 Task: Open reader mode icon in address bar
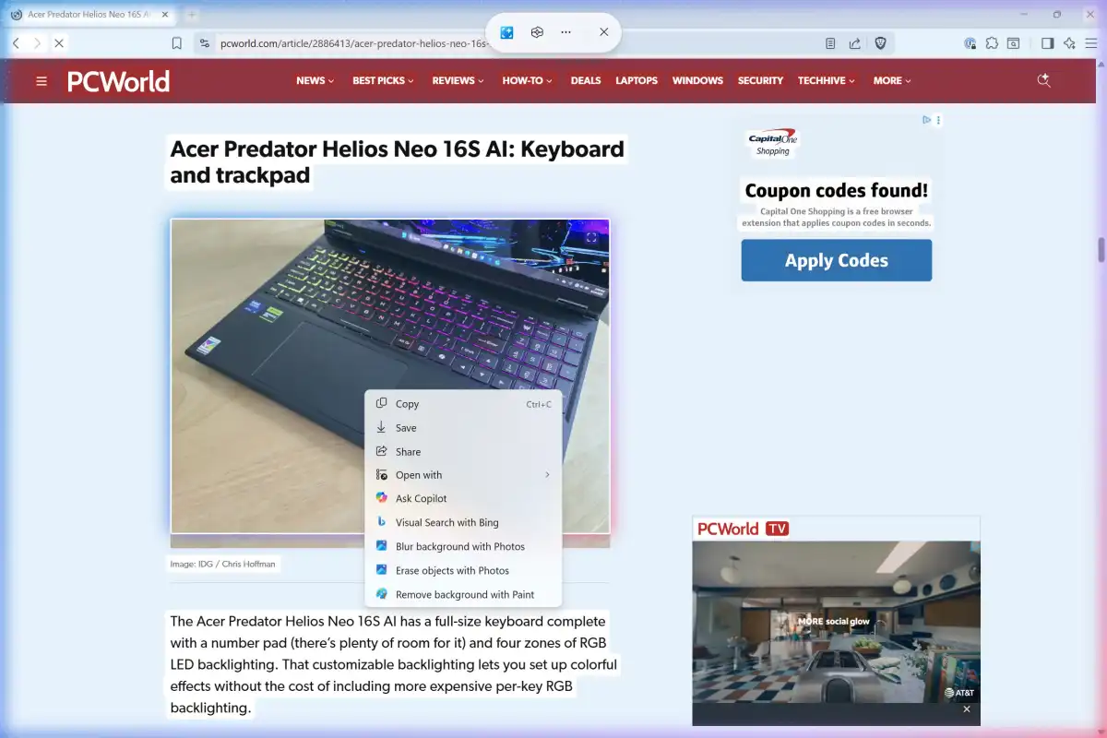(830, 43)
